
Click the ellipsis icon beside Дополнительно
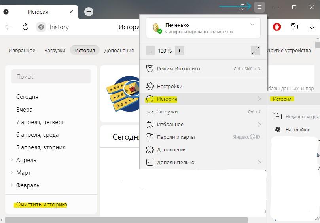pos(150,162)
